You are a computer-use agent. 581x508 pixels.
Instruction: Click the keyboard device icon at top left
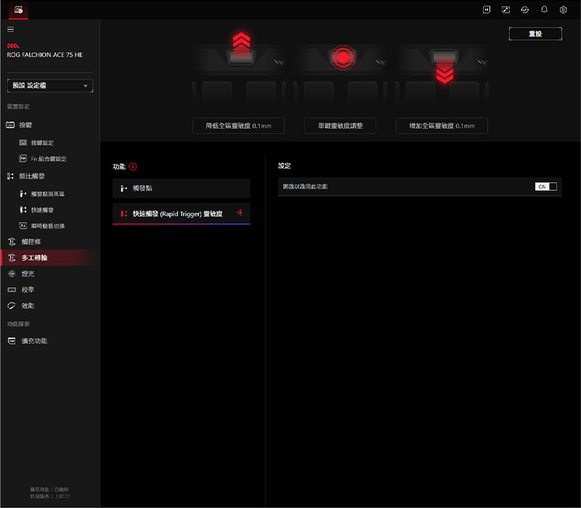[x=17, y=9]
